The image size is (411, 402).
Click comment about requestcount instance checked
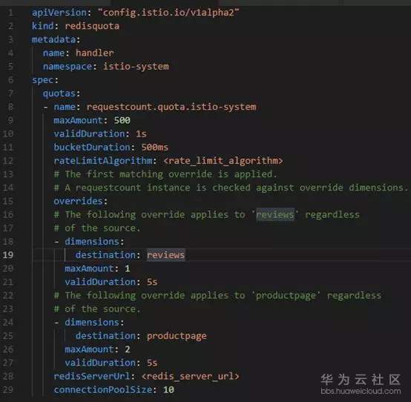pos(231,188)
